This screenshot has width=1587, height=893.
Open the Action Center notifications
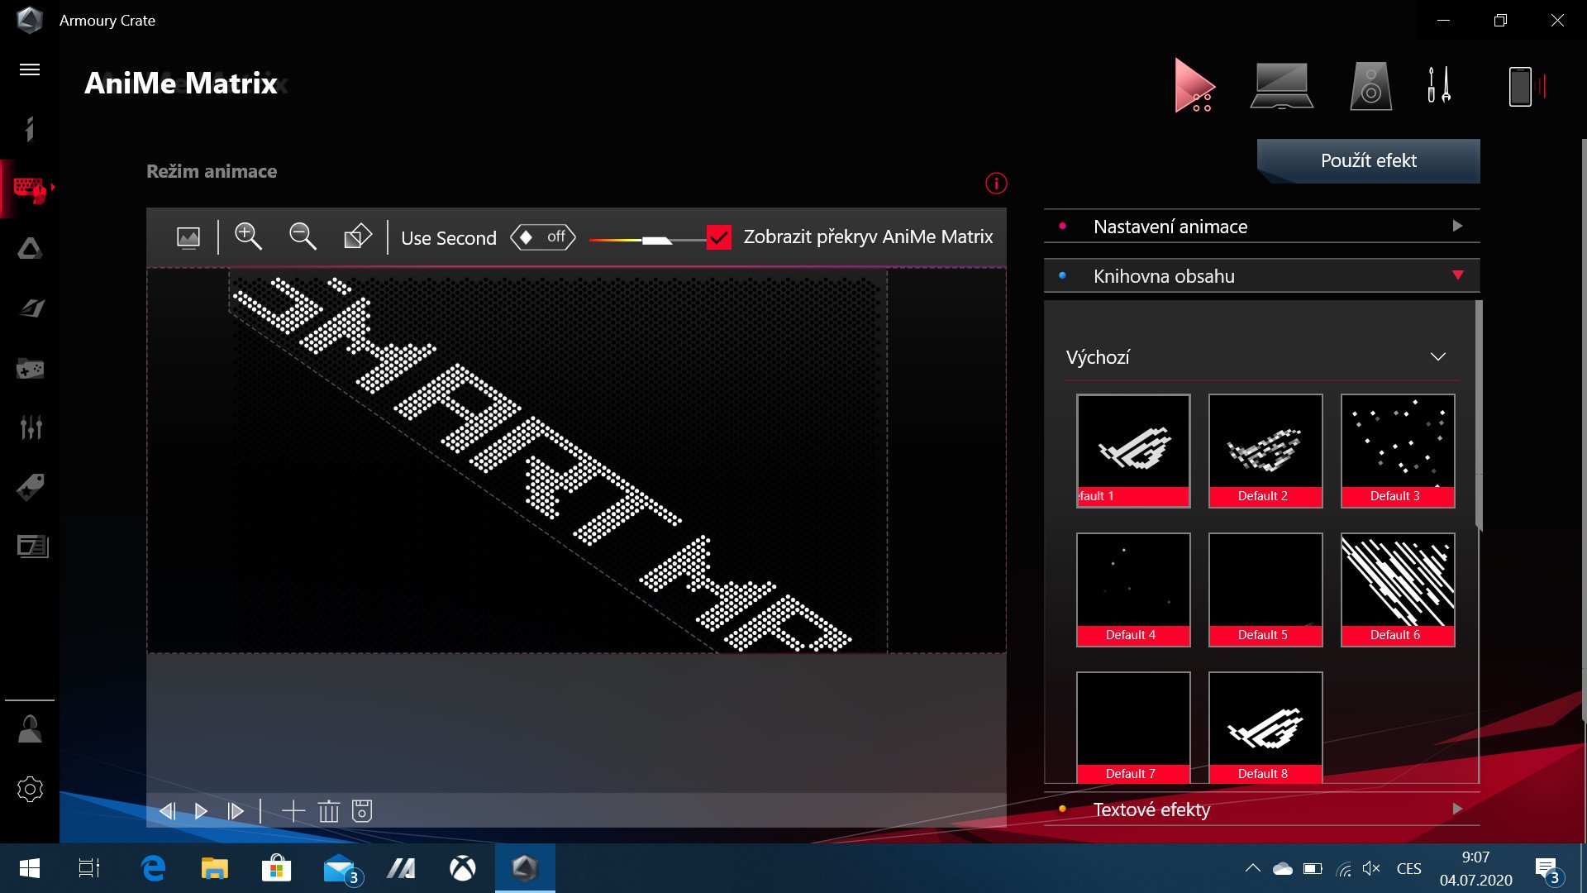1548,869
